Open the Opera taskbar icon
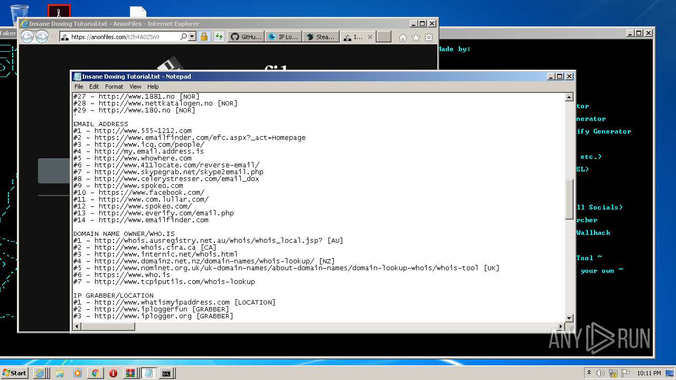The width and height of the screenshot is (676, 380). point(113,373)
